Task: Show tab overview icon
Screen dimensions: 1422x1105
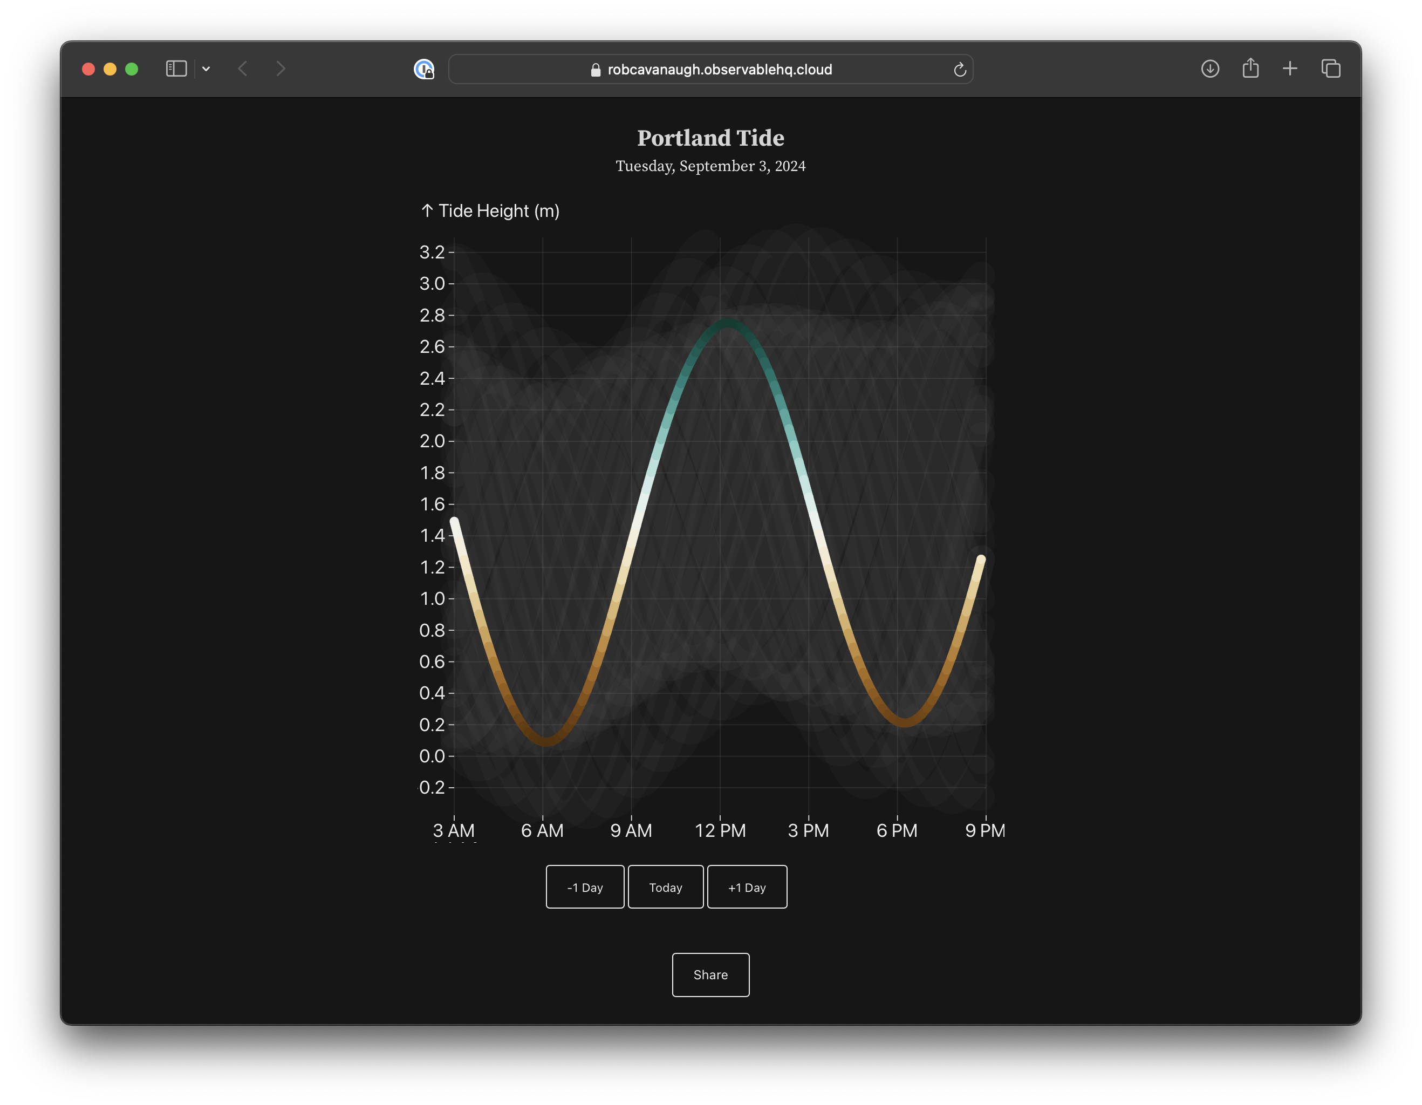Action: (1330, 69)
